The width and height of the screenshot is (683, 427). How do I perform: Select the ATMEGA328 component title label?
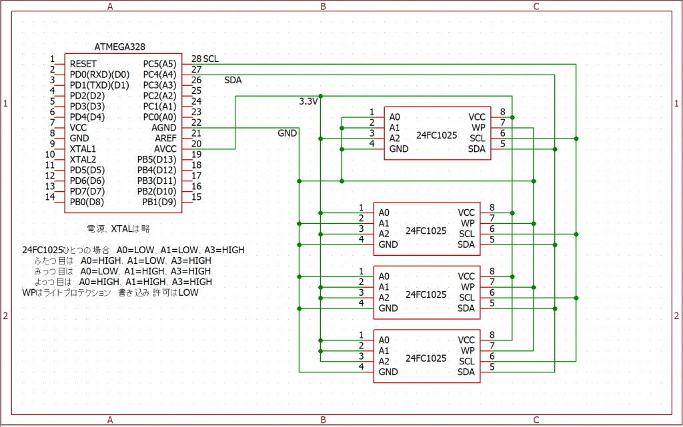click(x=120, y=47)
